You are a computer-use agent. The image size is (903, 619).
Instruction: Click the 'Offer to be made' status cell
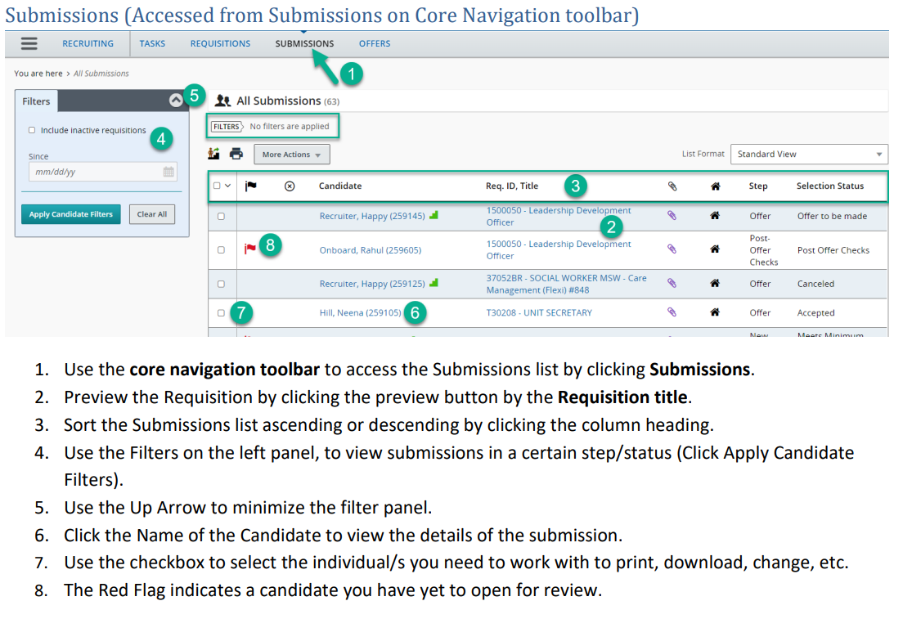[832, 216]
